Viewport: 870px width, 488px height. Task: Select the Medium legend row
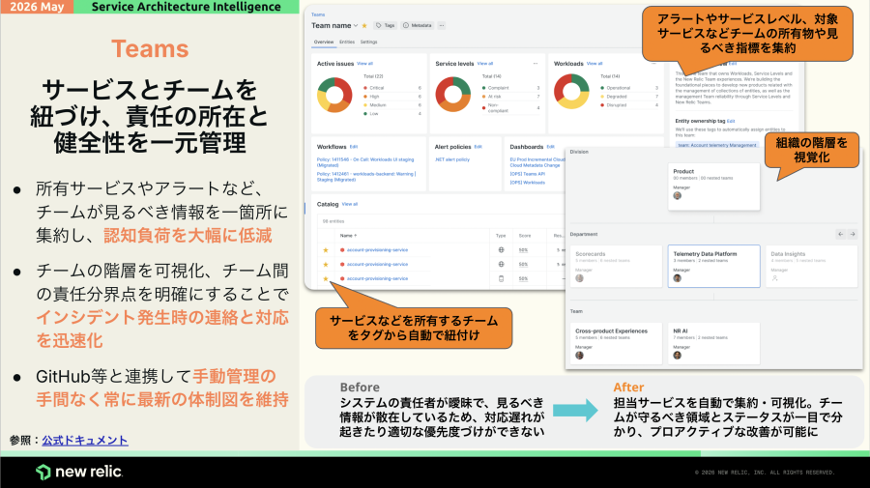[x=392, y=104]
